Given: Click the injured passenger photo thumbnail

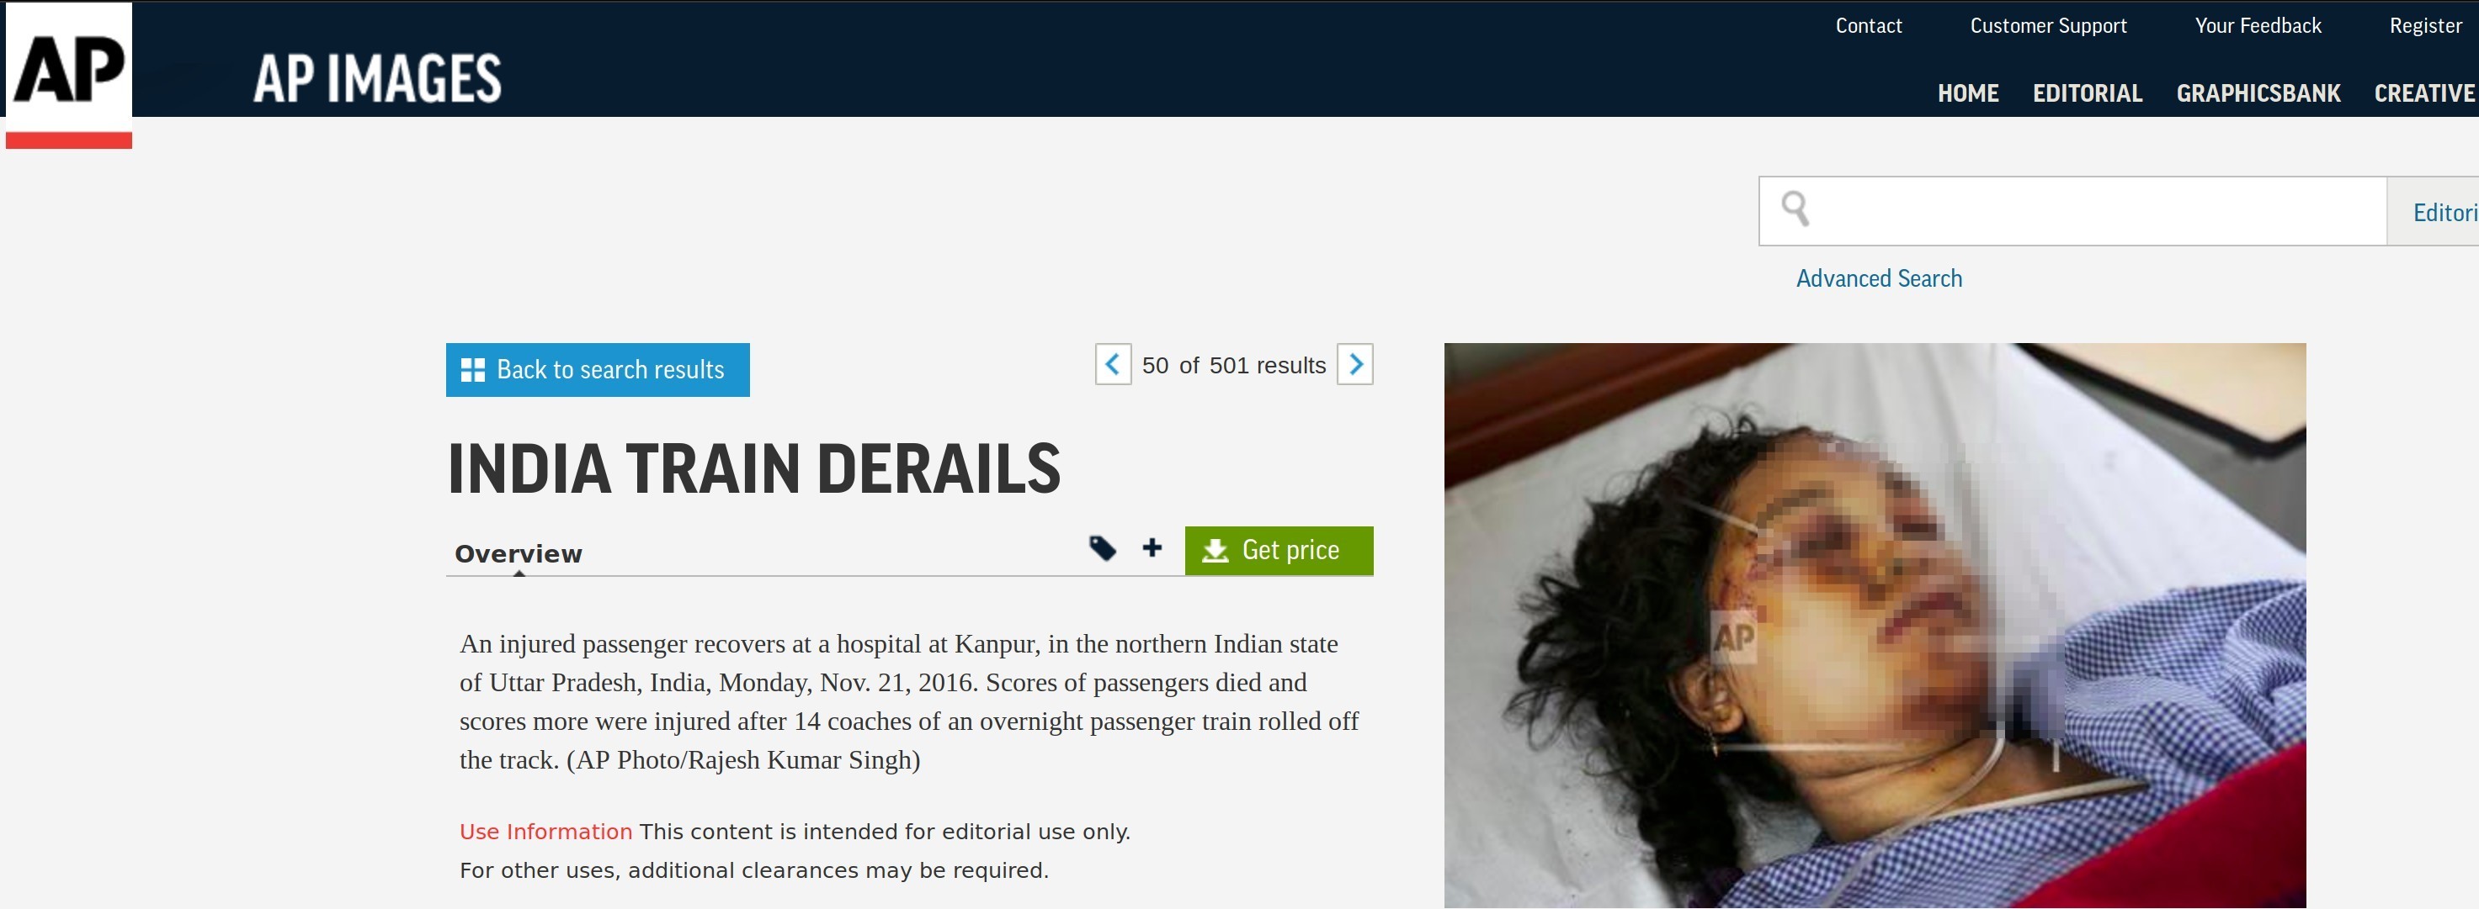Looking at the screenshot, I should [1875, 626].
